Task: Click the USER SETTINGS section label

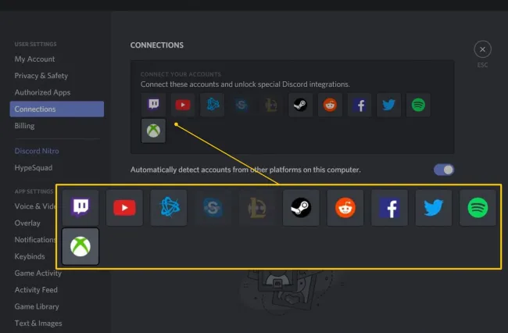Action: (x=35, y=44)
